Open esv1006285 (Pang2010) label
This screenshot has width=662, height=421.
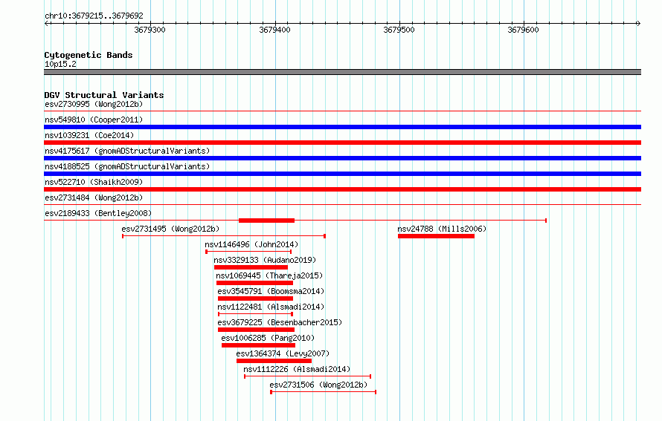tap(268, 338)
